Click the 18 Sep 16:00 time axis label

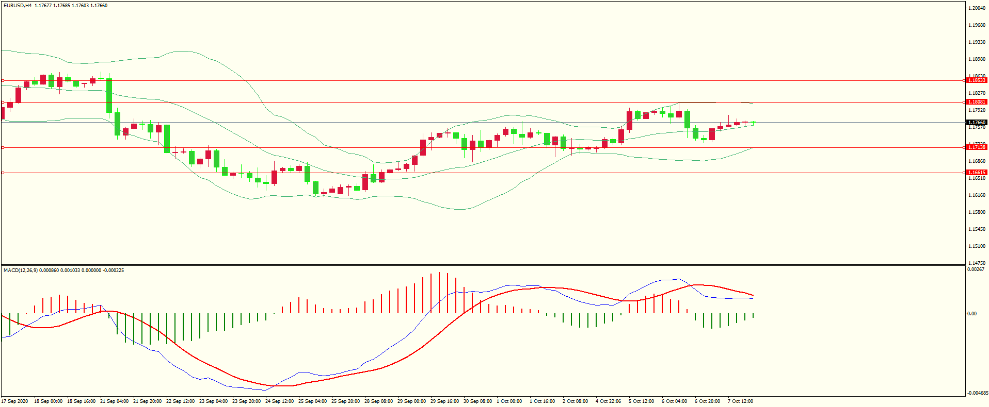click(82, 401)
